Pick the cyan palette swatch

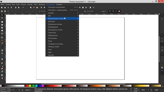(36, 86)
